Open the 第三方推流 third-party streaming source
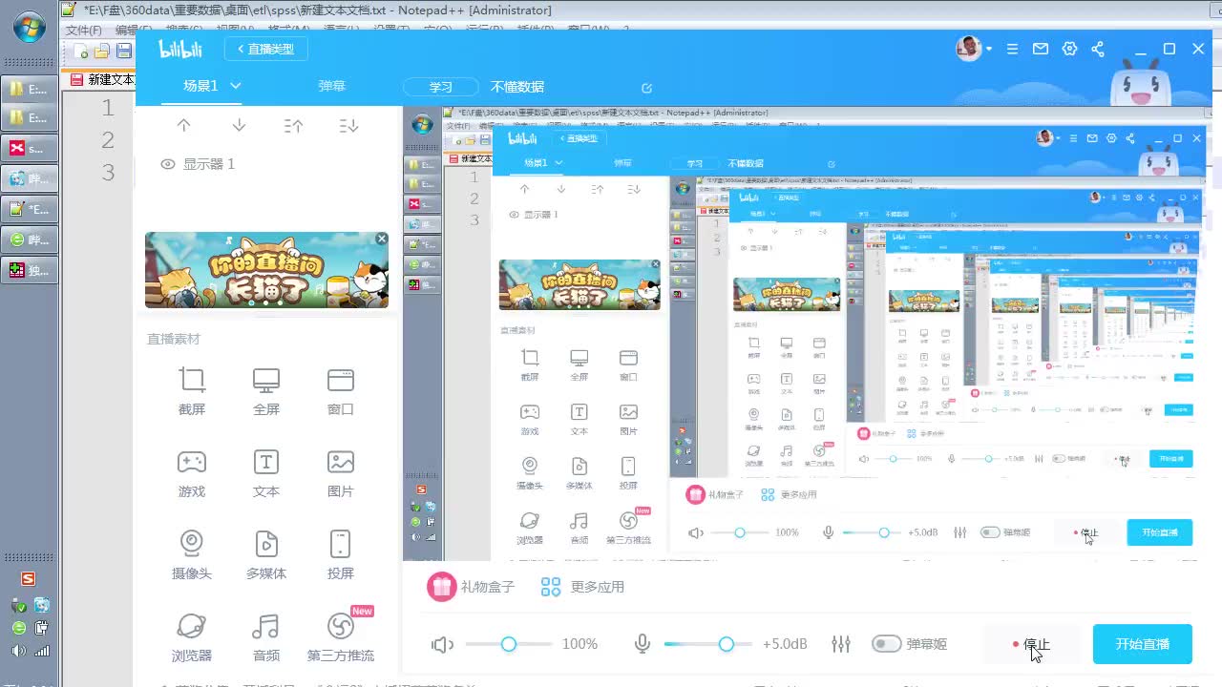 (x=340, y=634)
